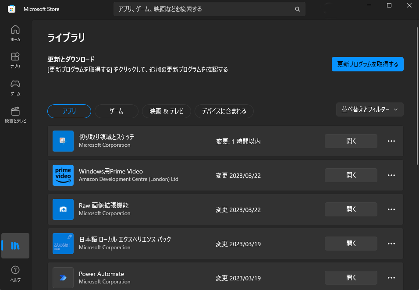Screen dimensions: 419x290
Task: Open the Home (ホーム) sidebar icon
Action: (15, 33)
